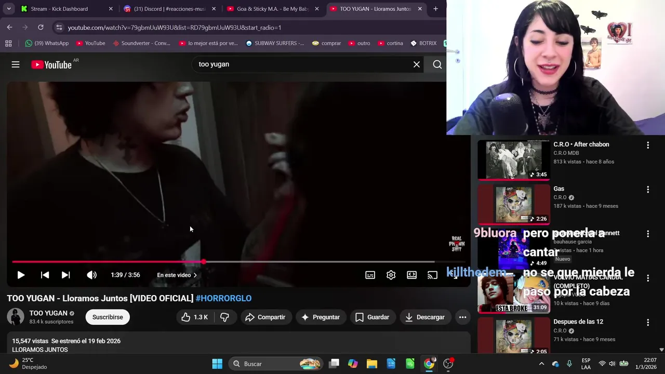Open Task View on the taskbar
Screen dimensions: 665x374
(x=334, y=364)
